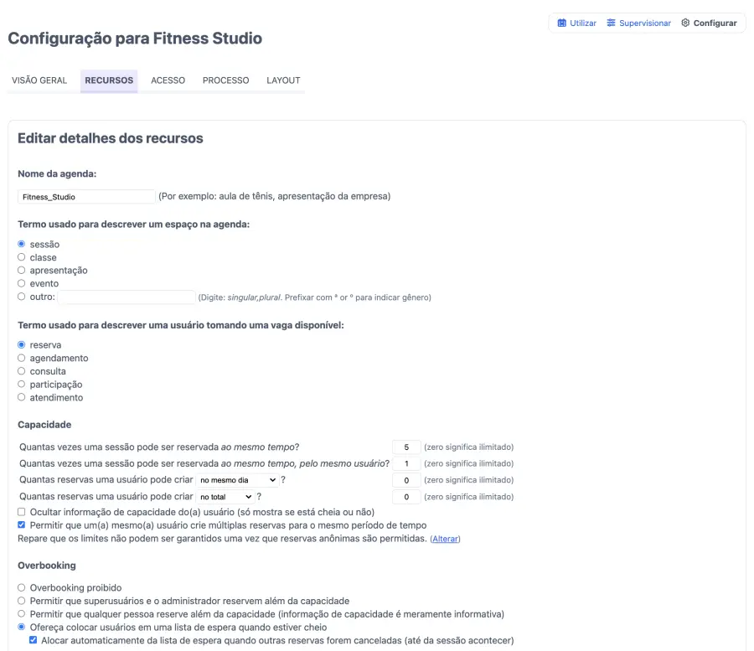This screenshot has height=651, width=754.
Task: Click the Configurar gear icon
Action: pyautogui.click(x=685, y=23)
